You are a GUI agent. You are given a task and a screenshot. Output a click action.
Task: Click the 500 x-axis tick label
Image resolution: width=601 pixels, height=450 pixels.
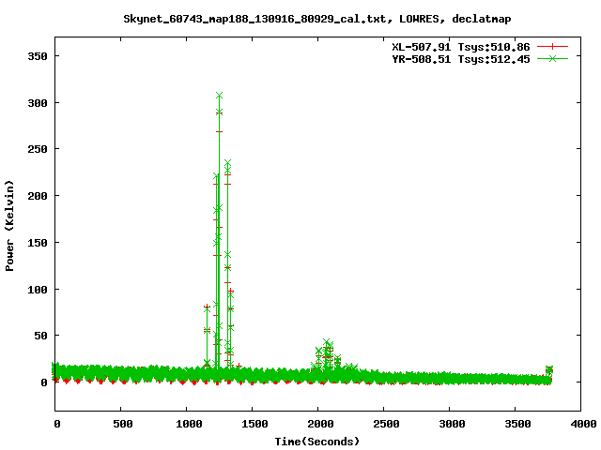[123, 424]
